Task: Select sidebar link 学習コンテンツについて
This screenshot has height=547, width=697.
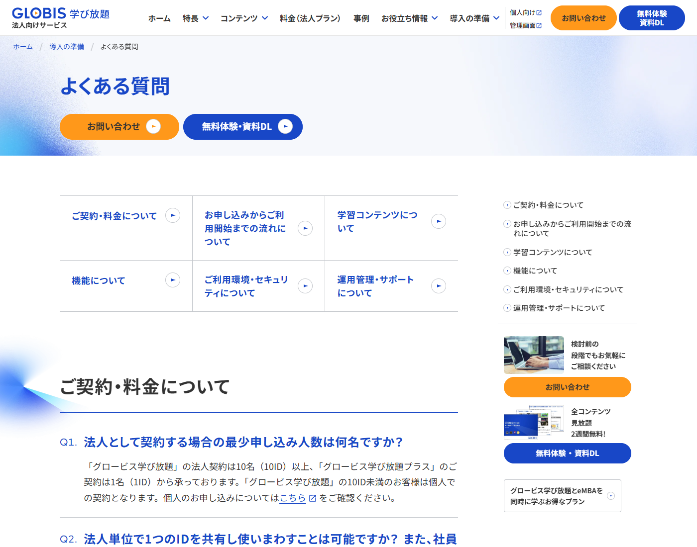Action: [x=553, y=252]
